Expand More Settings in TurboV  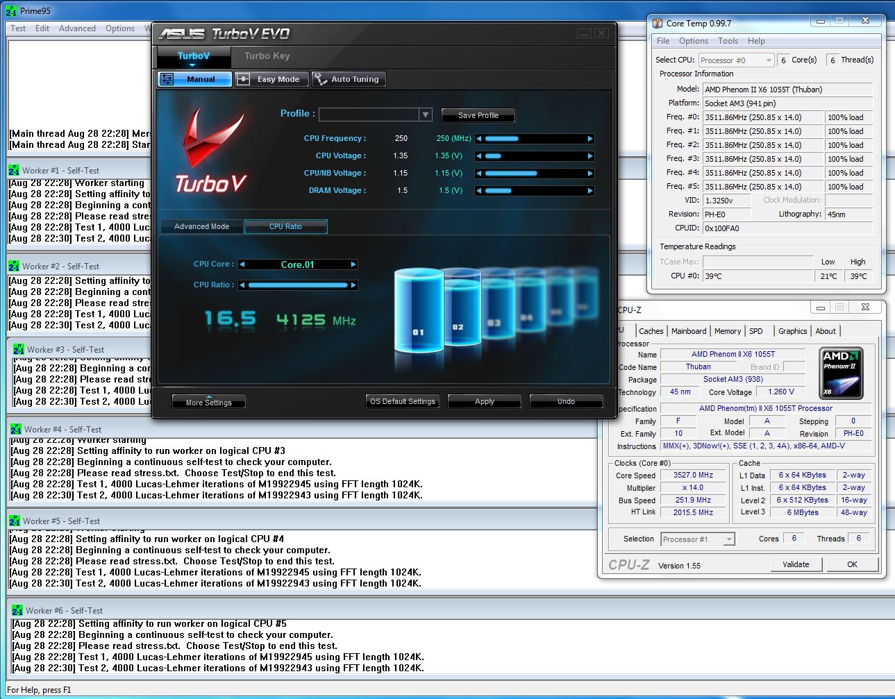[x=208, y=402]
